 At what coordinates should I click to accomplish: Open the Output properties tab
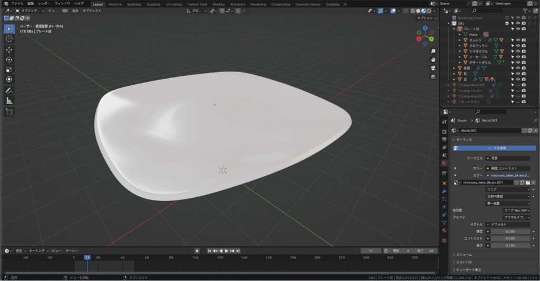pyautogui.click(x=444, y=139)
